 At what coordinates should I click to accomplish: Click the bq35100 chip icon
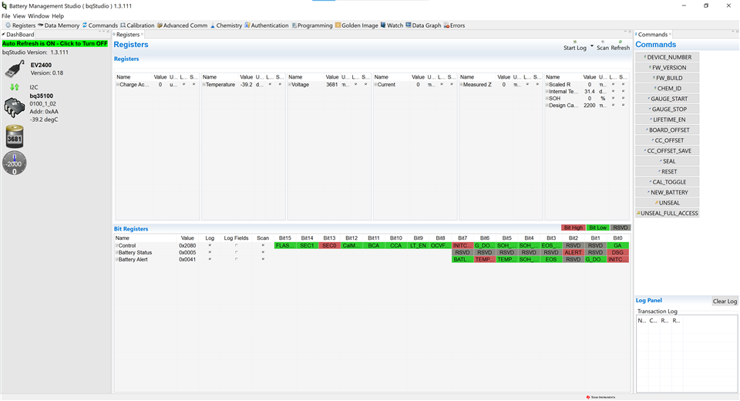tap(15, 108)
